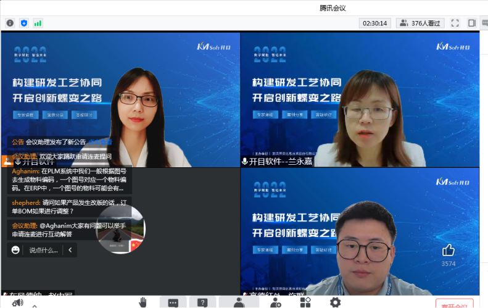Screen dimensions: 488x308
Task: Open the apps grid icon
Action: point(305,302)
